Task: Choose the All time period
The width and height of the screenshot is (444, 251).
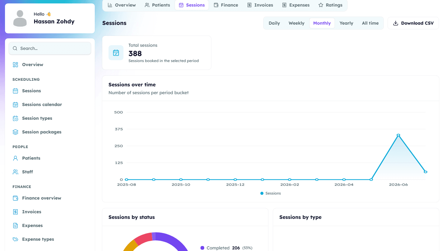Action: click(370, 23)
